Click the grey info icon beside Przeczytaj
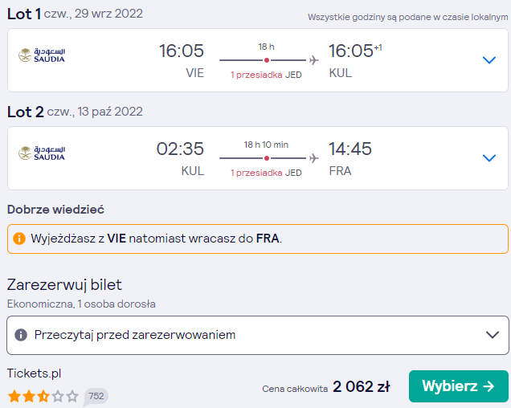The width and height of the screenshot is (511, 408). tap(21, 335)
